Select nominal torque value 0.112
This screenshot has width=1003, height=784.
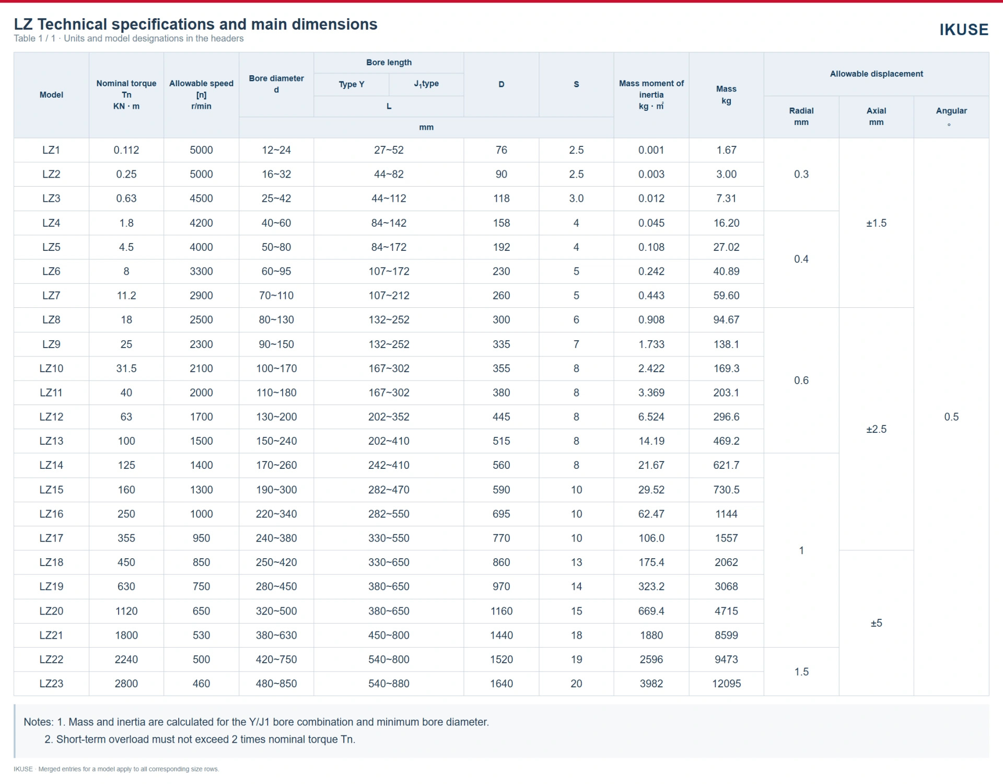(126, 150)
